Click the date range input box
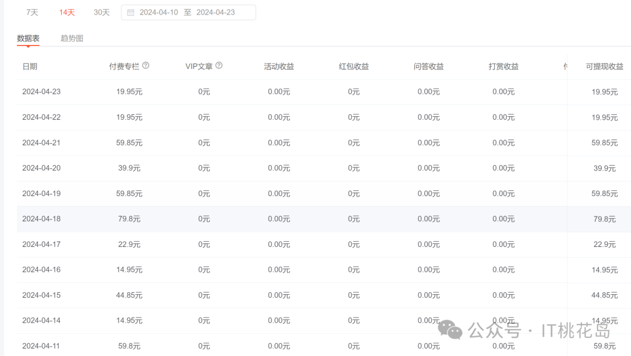631x356 pixels. click(188, 12)
